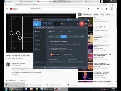Open the YouTube hamburger guide menu
Viewport: 121px width, 91px height.
coord(7,9)
